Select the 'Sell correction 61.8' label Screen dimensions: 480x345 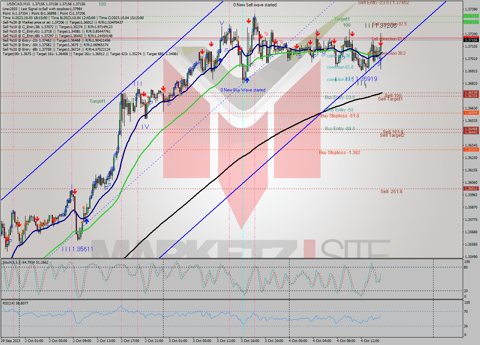coord(388,39)
